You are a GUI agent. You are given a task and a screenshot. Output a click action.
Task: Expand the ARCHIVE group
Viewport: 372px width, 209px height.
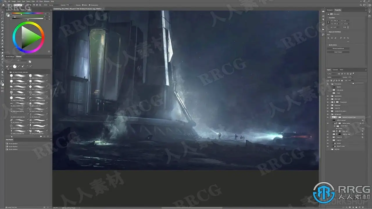[x=330, y=149]
